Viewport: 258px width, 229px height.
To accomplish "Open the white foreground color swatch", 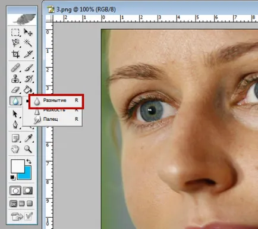I will pos(18,166).
